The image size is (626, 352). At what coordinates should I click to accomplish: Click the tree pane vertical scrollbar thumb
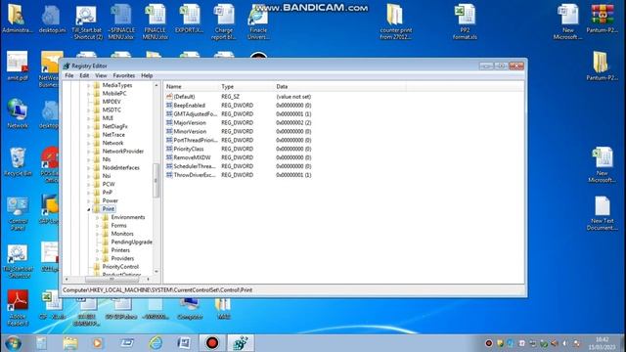(x=156, y=180)
